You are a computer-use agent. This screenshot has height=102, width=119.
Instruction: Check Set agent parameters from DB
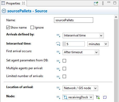tap(64, 61)
